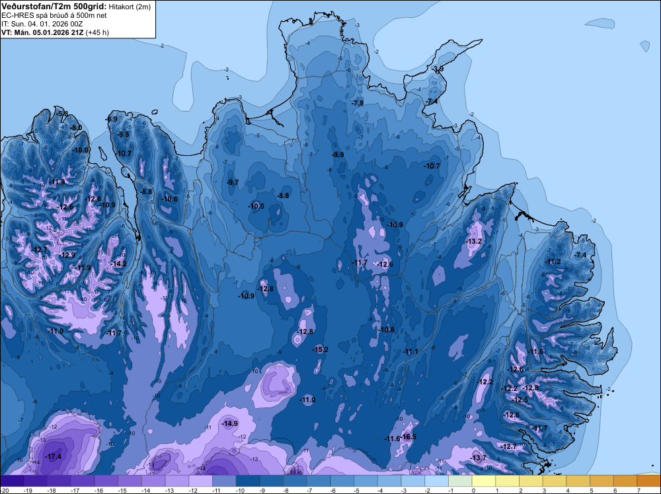Click legend swatch between -18 and -17
Viewport: 661px width, 494px height.
coord(59,481)
